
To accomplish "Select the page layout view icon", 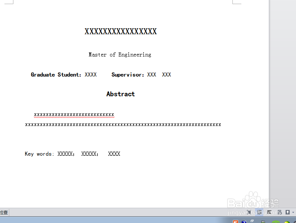I will click(260, 213).
